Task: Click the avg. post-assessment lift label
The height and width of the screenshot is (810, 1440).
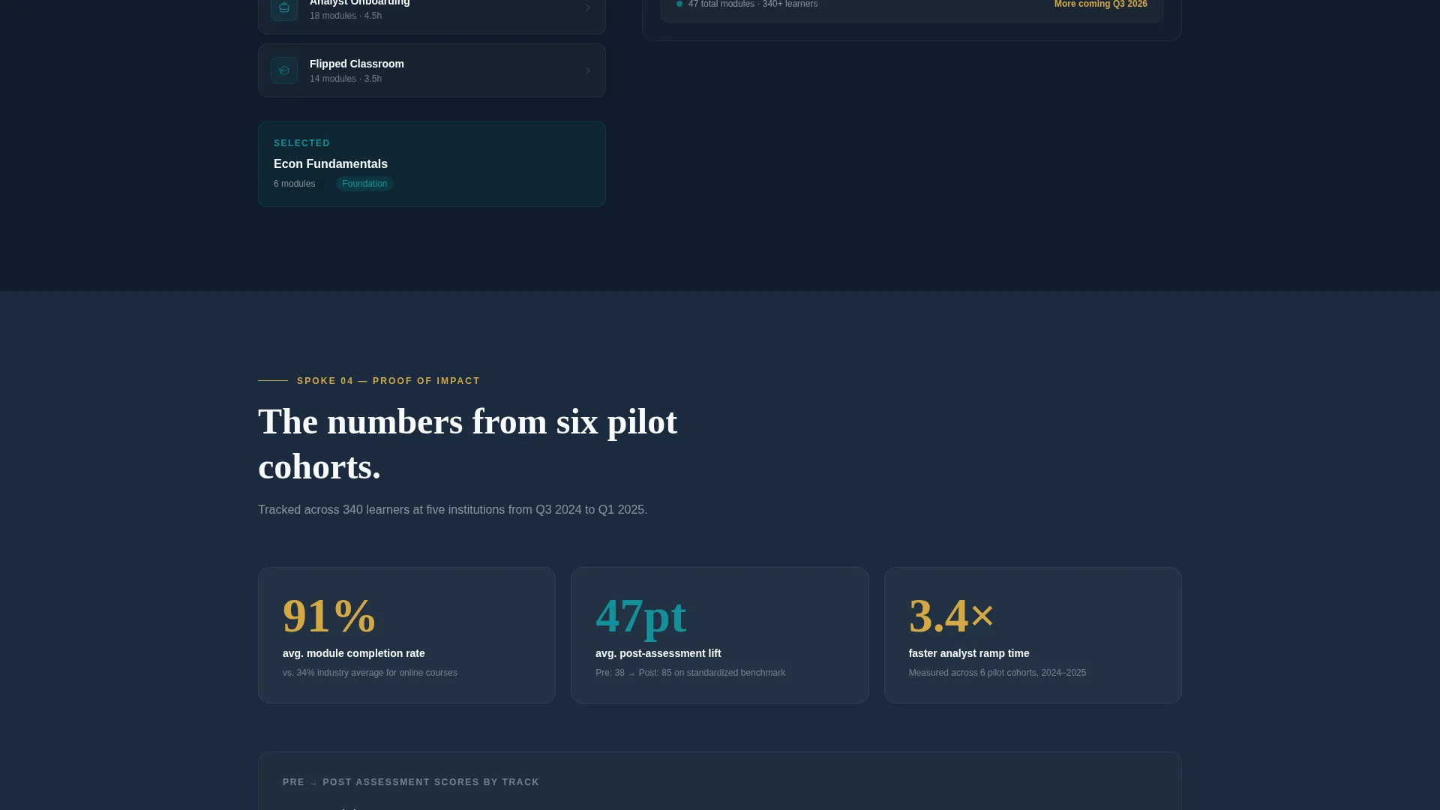Action: pyautogui.click(x=658, y=654)
